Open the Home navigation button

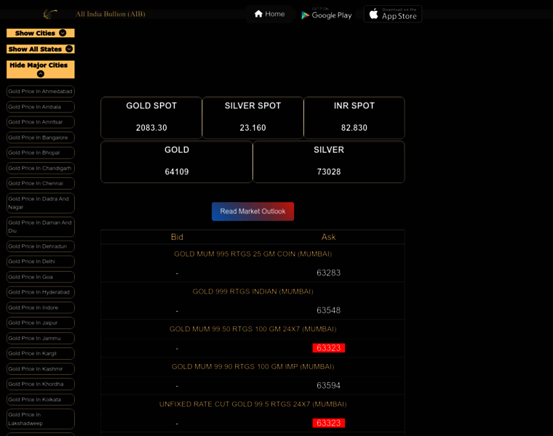268,14
